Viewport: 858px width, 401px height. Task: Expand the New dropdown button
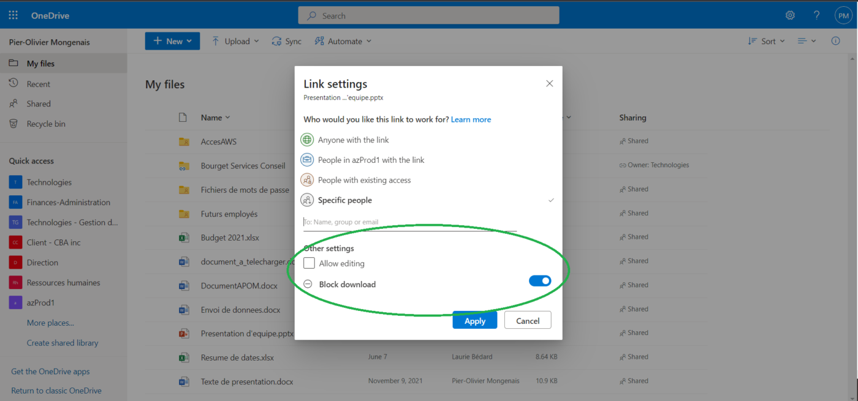[x=173, y=41]
